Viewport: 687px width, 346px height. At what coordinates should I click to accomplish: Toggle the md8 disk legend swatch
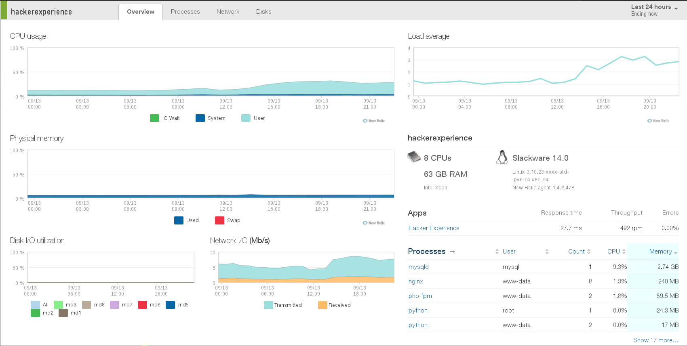tap(86, 304)
